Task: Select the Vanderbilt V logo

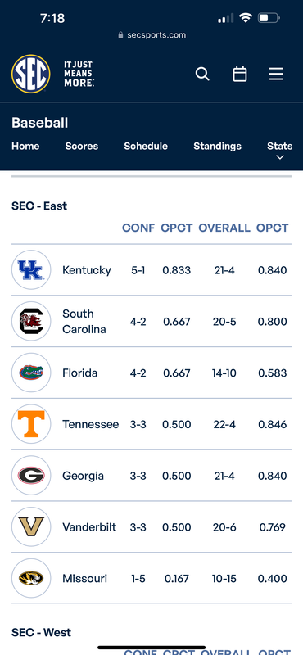Action: [x=31, y=526]
